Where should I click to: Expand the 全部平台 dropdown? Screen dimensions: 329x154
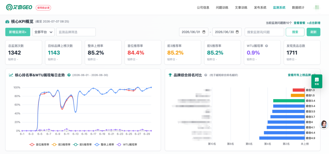[x=44, y=32]
